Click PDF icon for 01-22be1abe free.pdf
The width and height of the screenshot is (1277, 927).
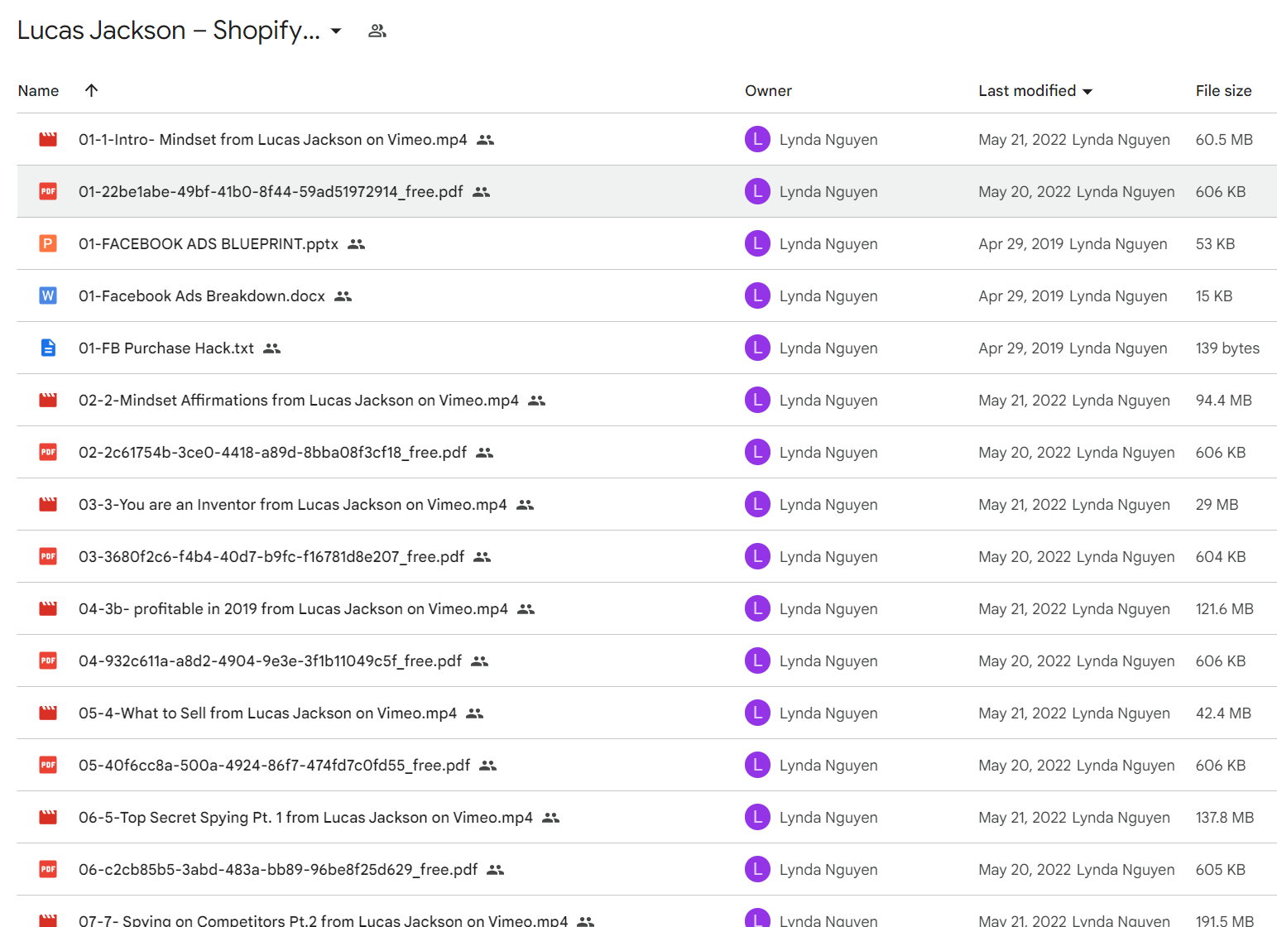[x=48, y=191]
